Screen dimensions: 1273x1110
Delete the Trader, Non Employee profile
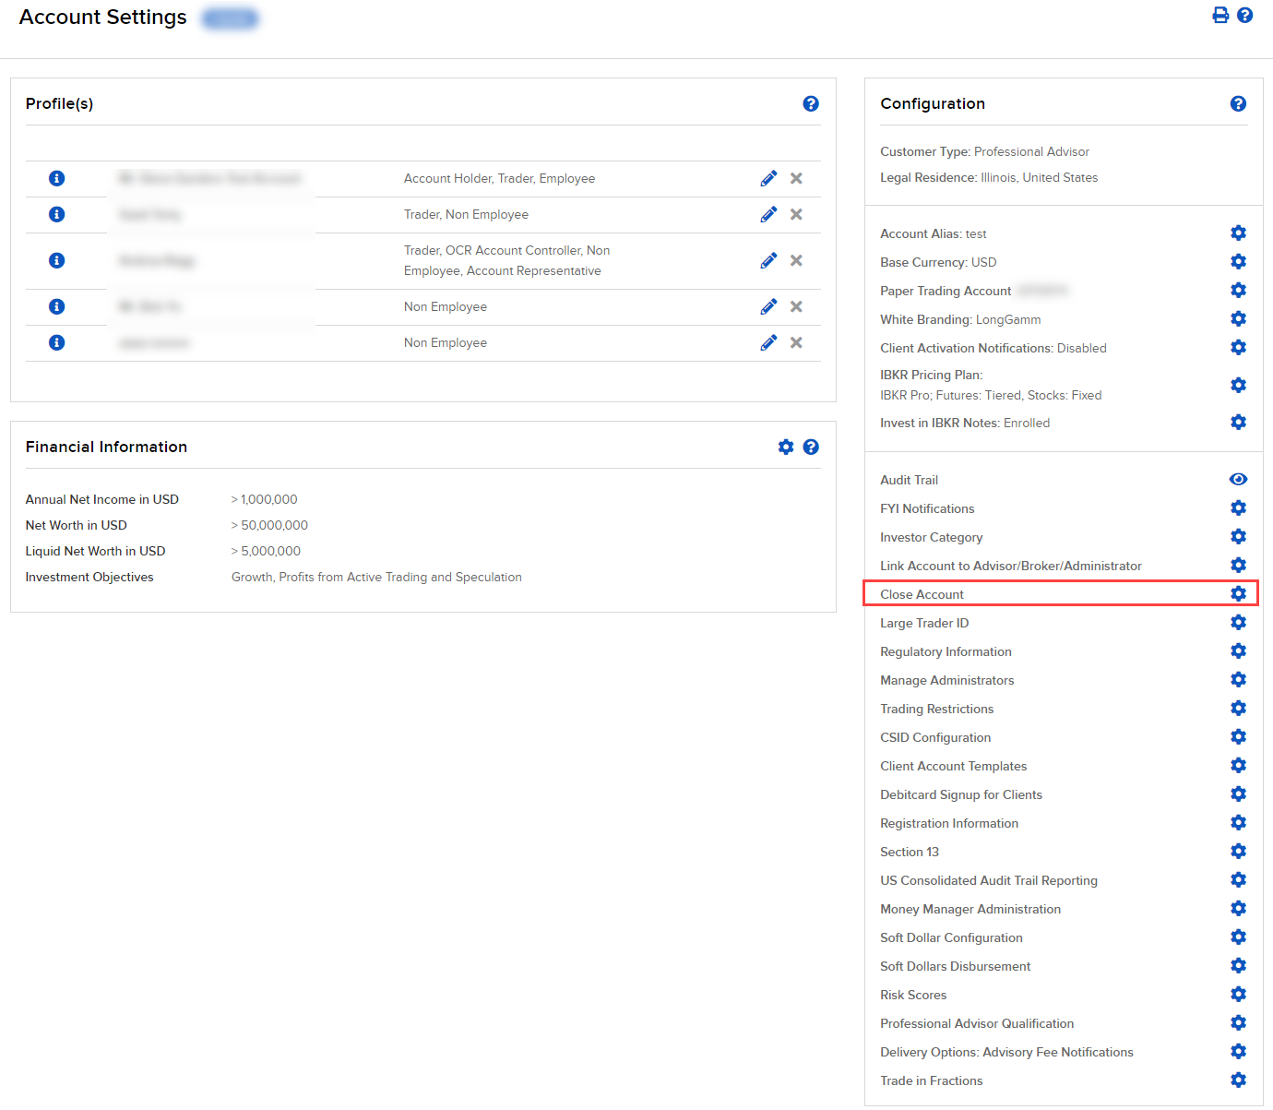tap(795, 214)
